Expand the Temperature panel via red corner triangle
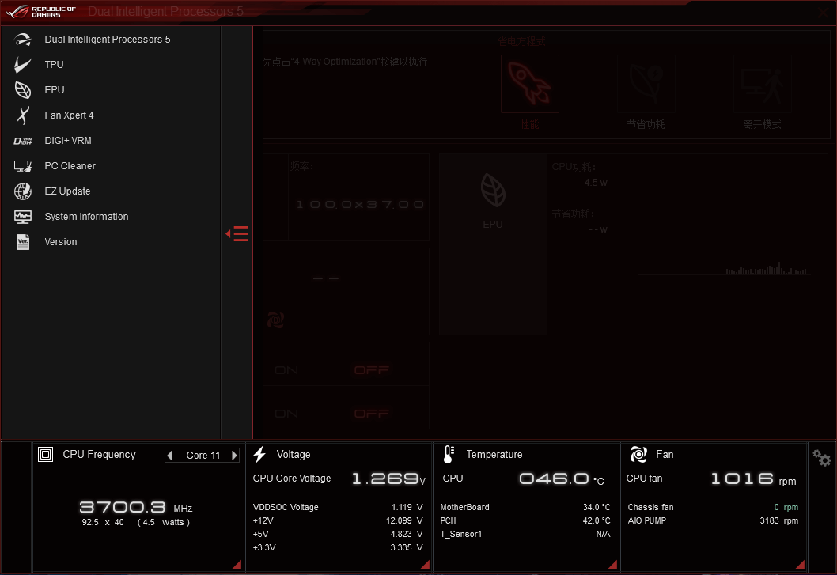 [612, 564]
